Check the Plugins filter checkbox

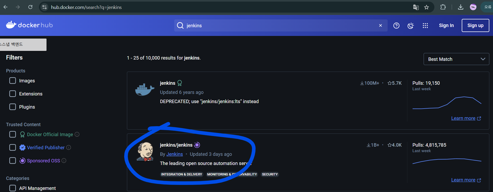[x=13, y=107]
